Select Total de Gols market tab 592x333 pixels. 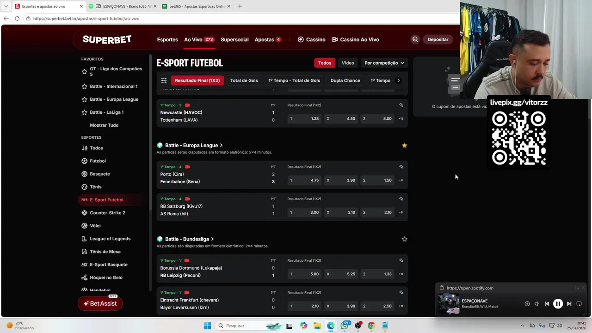click(x=244, y=80)
